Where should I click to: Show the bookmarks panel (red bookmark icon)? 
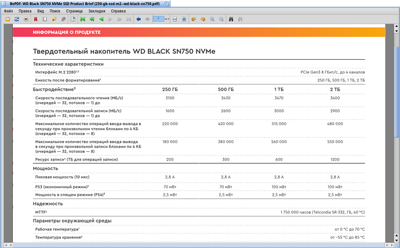point(36,19)
